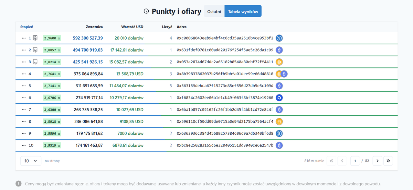Click the Zwrotnica column header

94,27
